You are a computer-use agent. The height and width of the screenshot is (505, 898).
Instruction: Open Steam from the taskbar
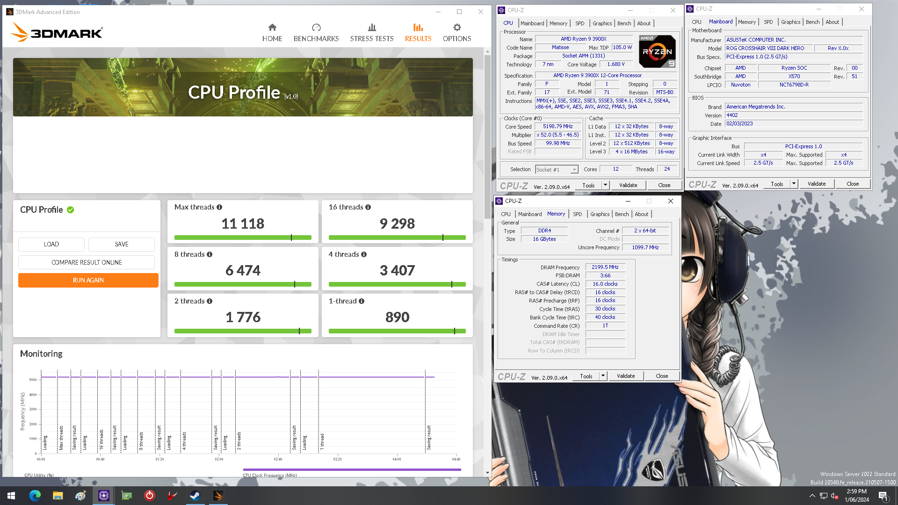click(195, 496)
